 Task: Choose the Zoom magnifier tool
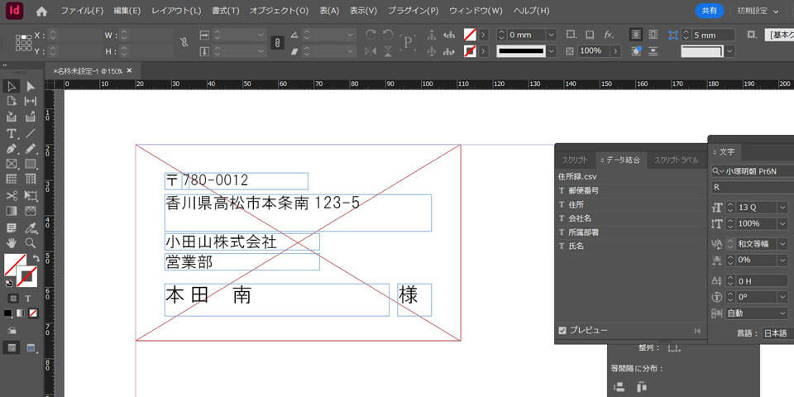(x=31, y=243)
